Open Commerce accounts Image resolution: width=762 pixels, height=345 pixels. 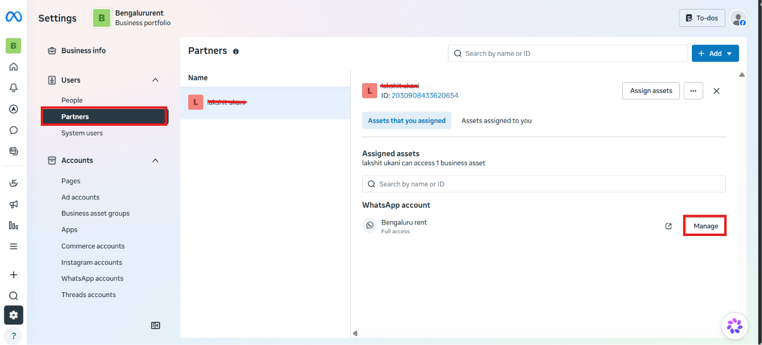[93, 246]
